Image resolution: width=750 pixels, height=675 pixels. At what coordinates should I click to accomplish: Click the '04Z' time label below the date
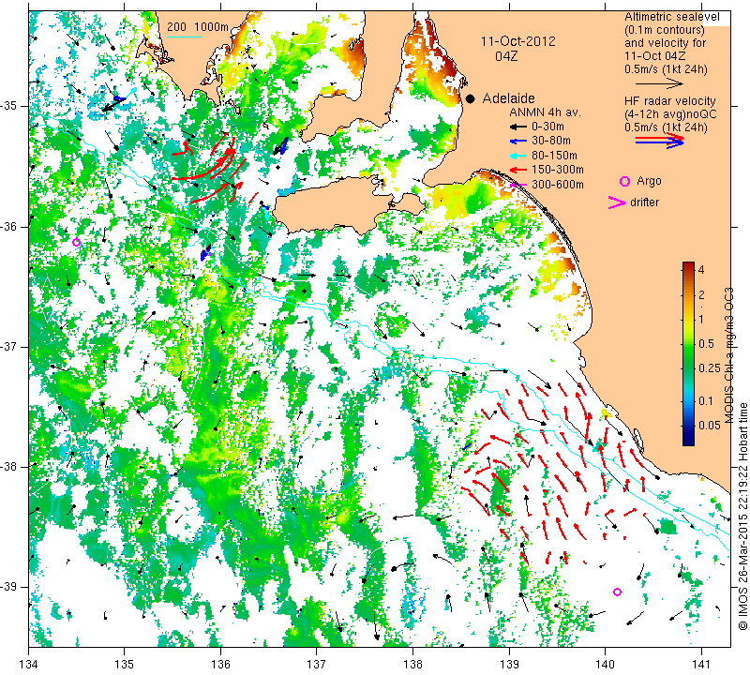[x=506, y=56]
